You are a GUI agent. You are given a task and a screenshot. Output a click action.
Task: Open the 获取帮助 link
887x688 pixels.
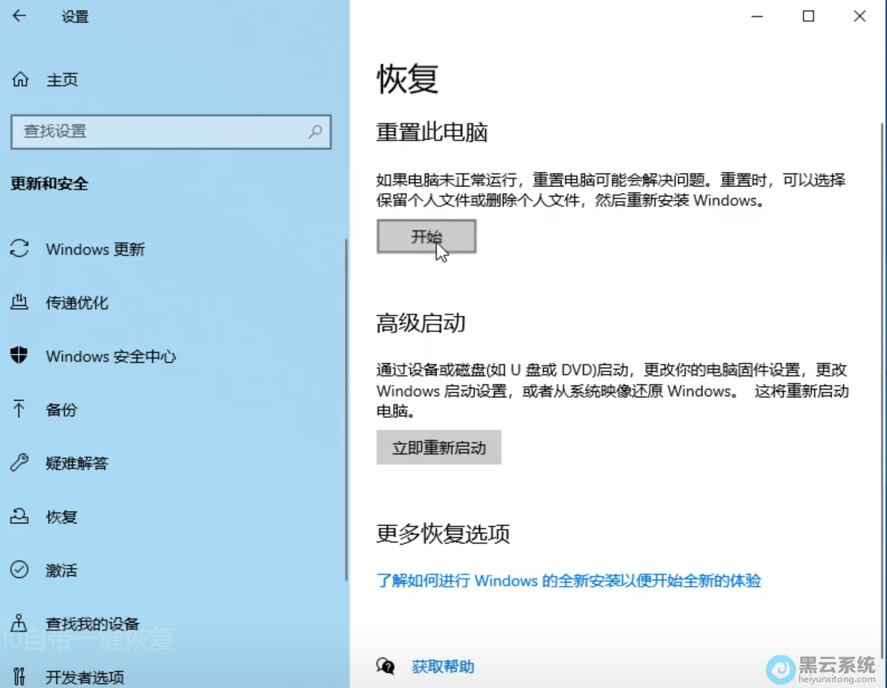click(x=443, y=666)
